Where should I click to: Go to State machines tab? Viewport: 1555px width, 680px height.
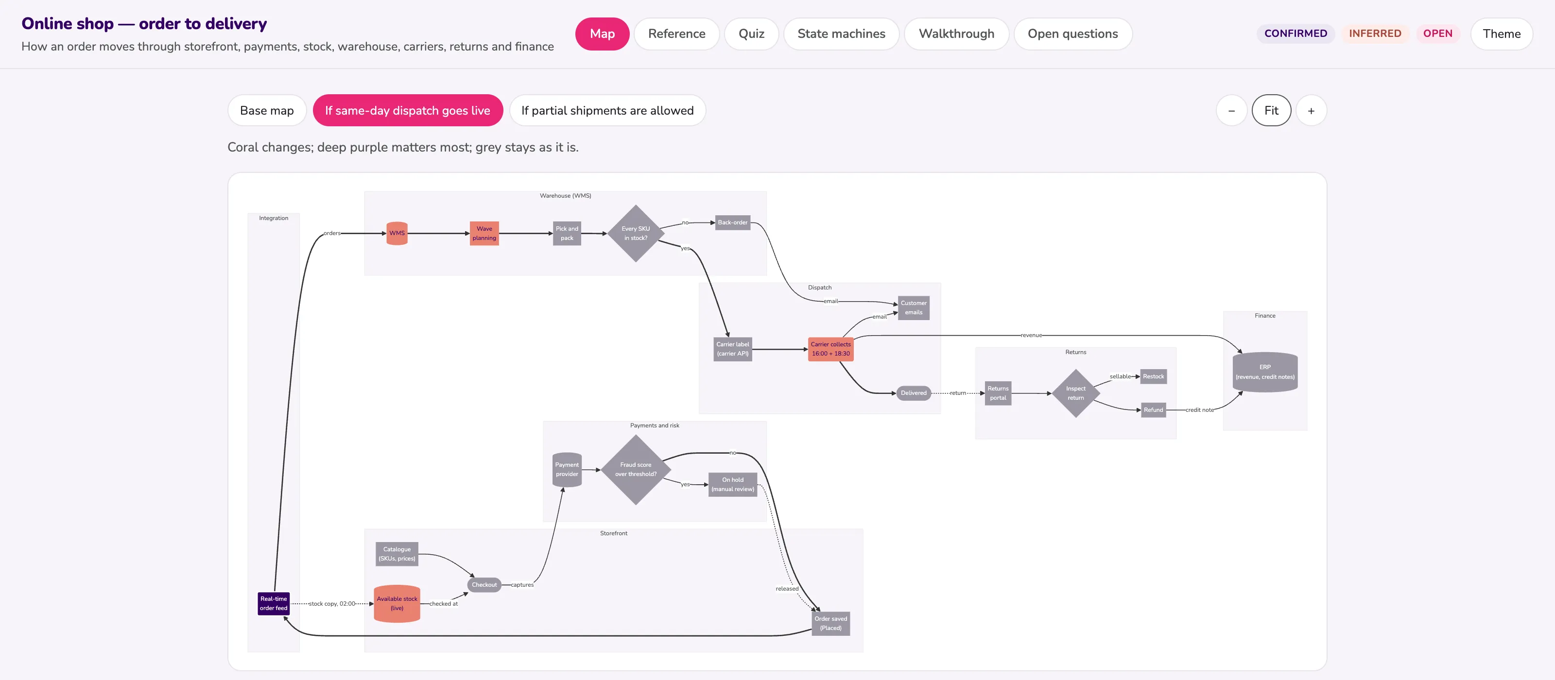click(x=841, y=34)
